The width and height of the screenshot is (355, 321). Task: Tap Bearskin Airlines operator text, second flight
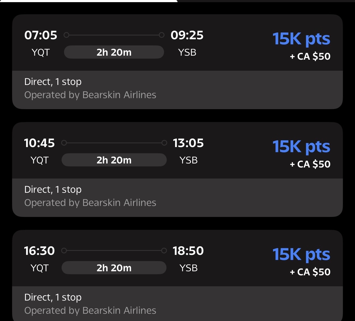90,203
